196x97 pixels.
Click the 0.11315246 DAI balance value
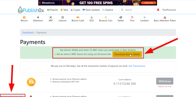125,84
